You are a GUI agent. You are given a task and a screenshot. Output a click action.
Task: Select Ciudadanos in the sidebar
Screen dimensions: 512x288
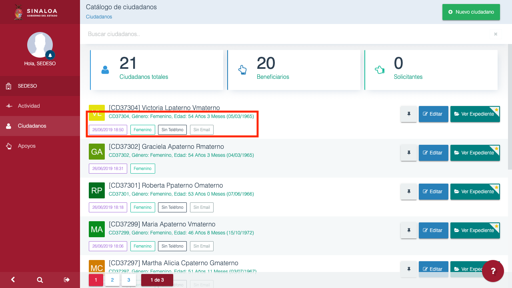pos(40,126)
